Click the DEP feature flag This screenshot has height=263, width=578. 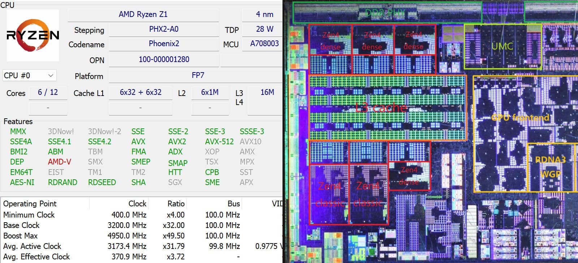pyautogui.click(x=17, y=162)
